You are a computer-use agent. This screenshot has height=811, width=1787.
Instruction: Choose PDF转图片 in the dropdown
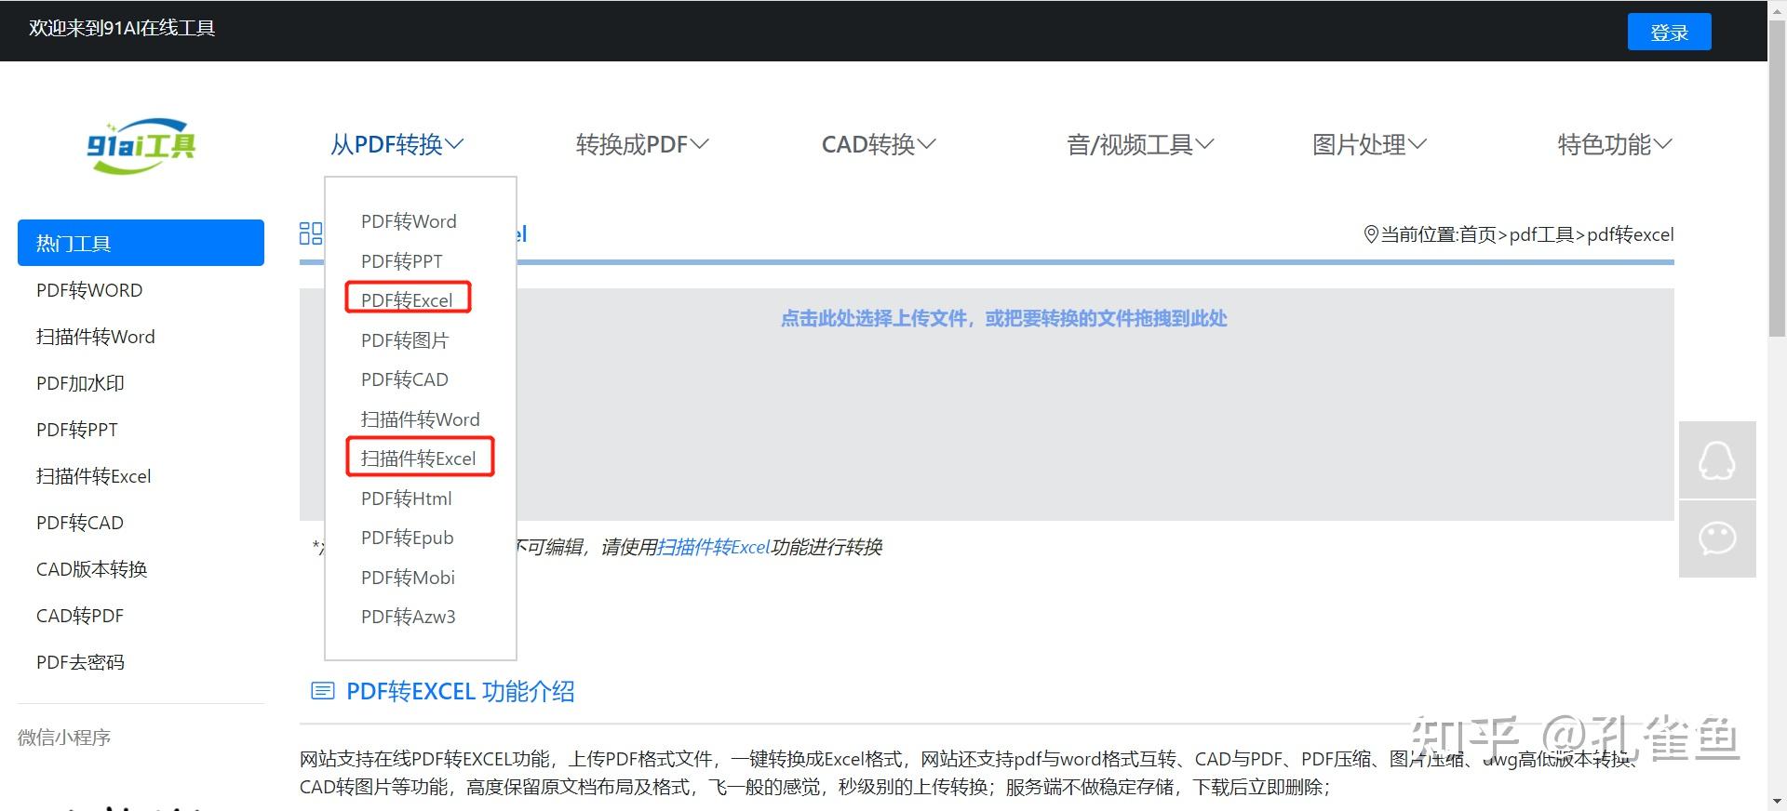(x=405, y=340)
